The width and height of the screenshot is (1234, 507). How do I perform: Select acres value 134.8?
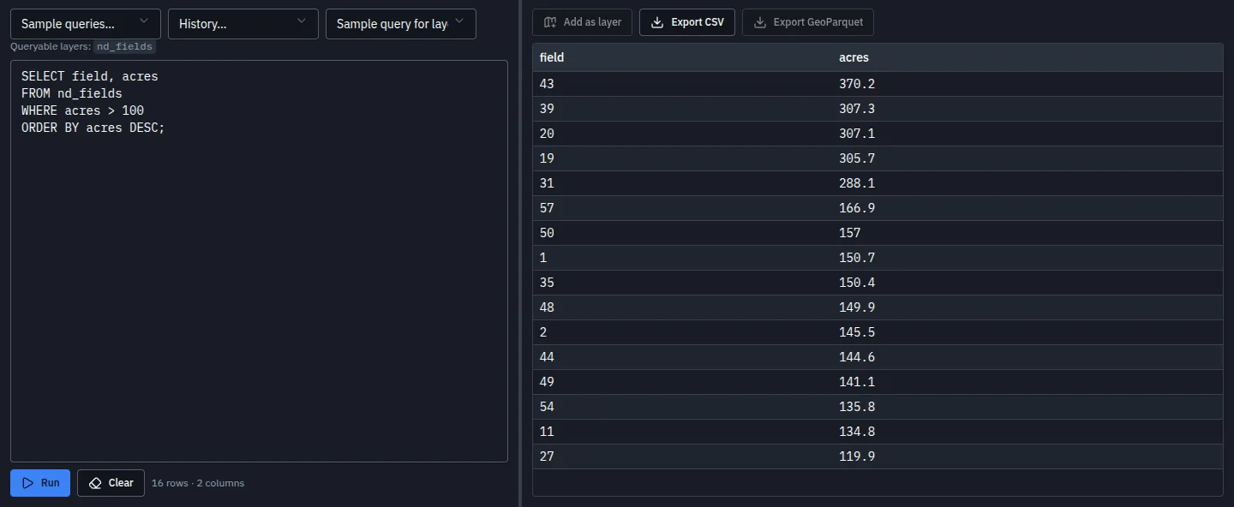[1027, 432]
